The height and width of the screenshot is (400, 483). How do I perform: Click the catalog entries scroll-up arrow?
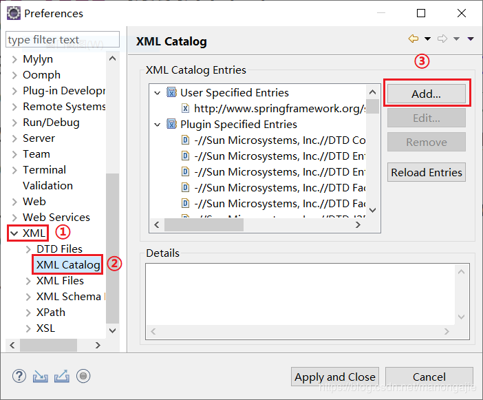(x=373, y=92)
